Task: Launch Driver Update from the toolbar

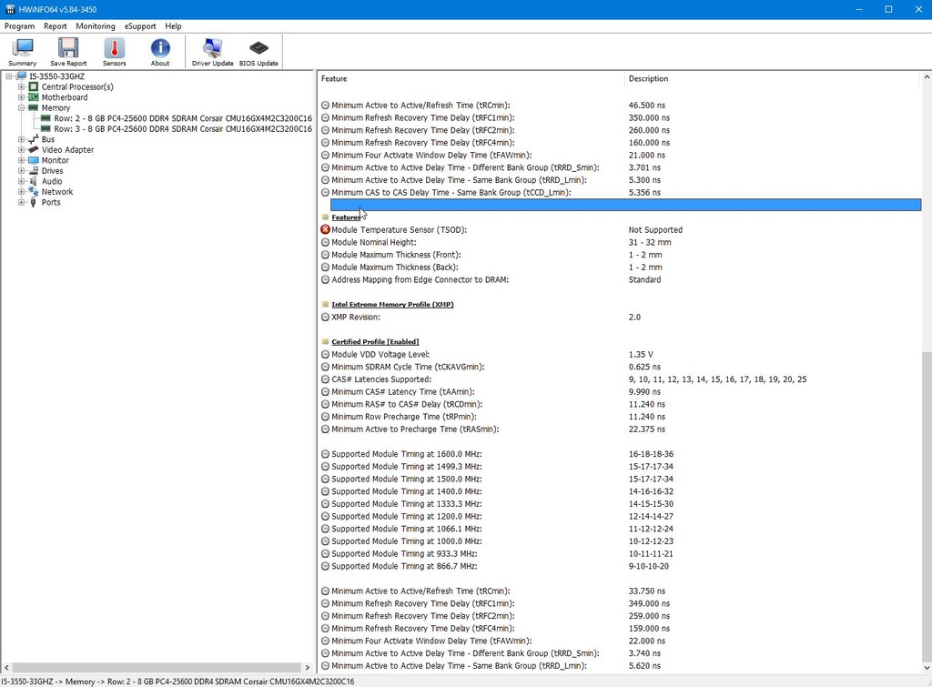Action: pyautogui.click(x=213, y=52)
